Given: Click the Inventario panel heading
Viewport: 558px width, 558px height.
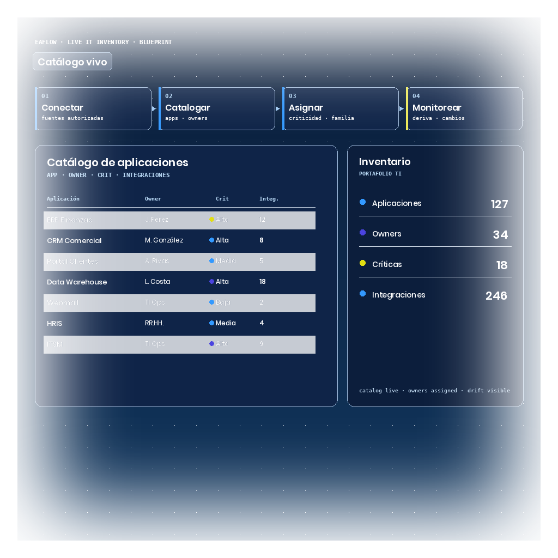Looking at the screenshot, I should click(385, 161).
